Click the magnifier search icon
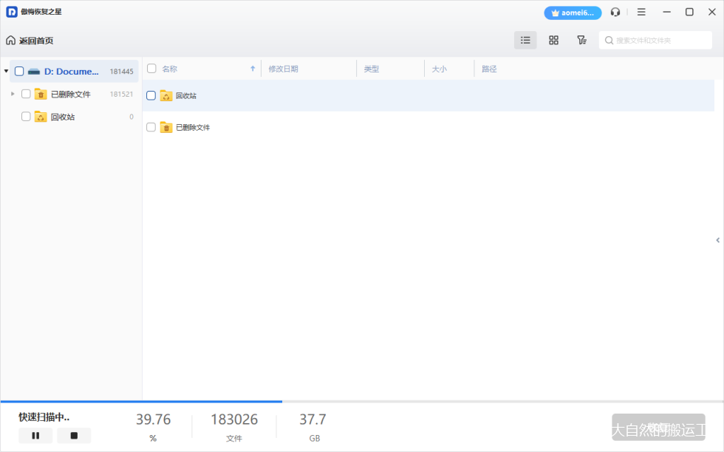 [609, 41]
